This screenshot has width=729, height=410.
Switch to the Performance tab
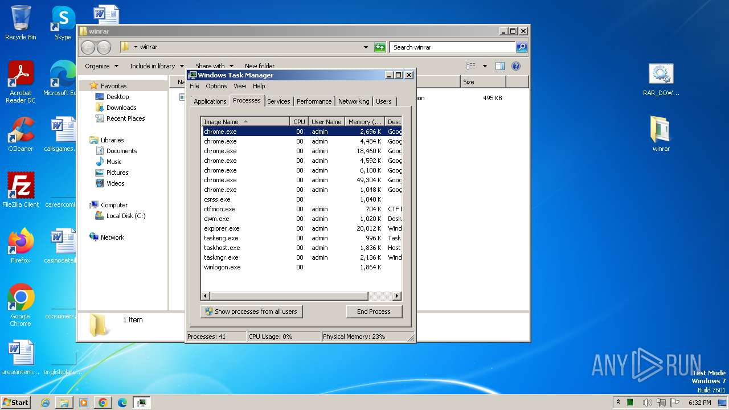point(314,101)
